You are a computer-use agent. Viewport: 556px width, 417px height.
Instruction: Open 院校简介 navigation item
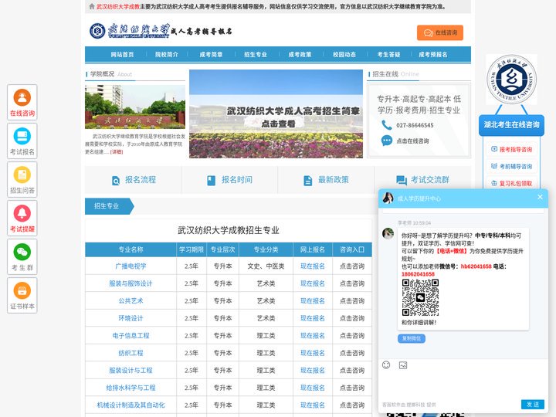click(167, 55)
